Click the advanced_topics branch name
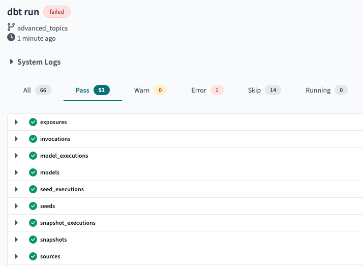363x266 pixels. [42, 28]
